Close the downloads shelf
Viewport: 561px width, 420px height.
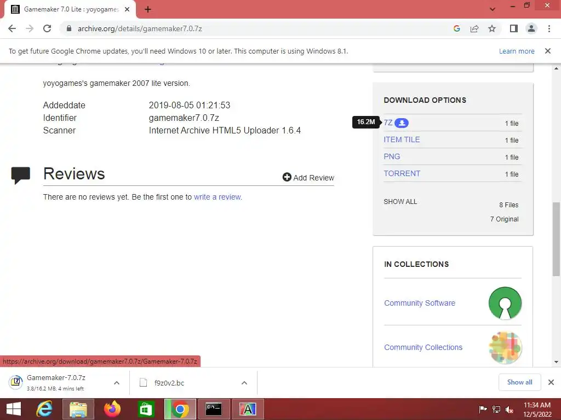(x=551, y=382)
